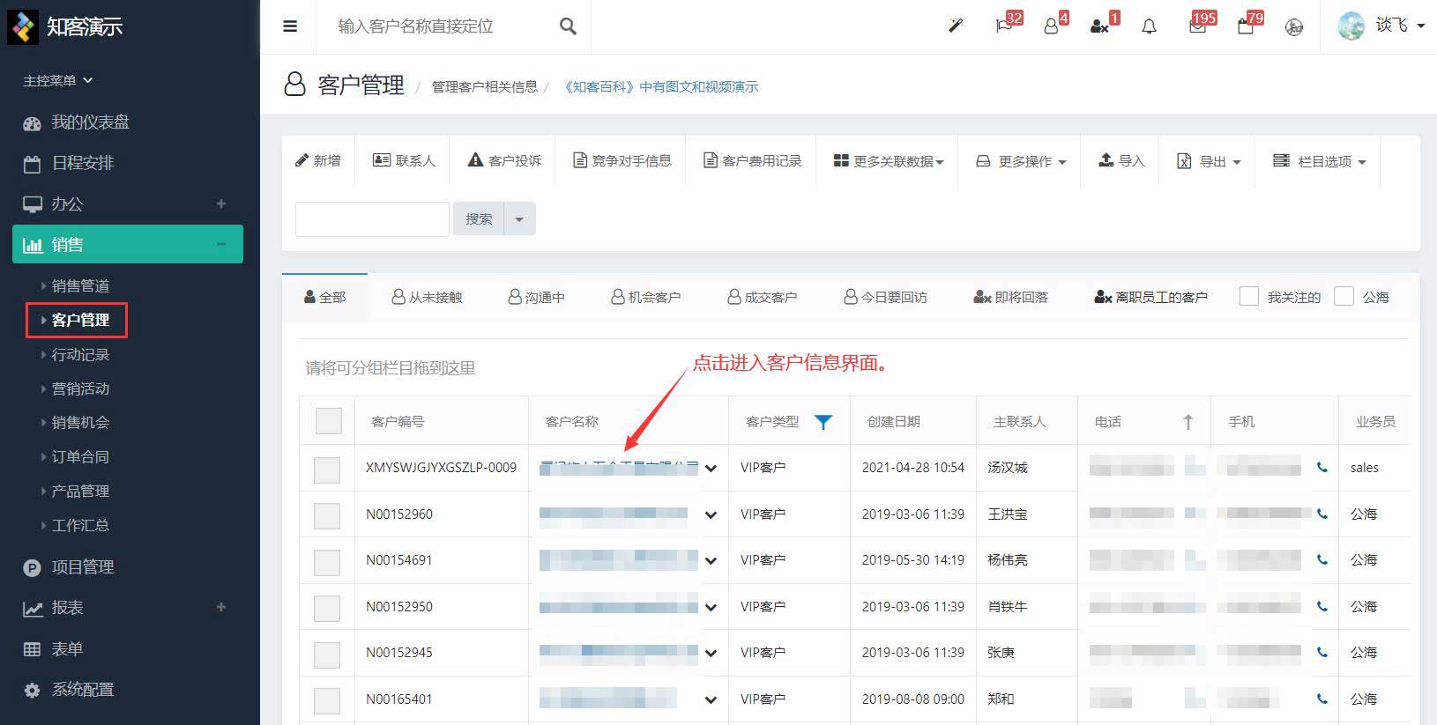Expand the 更多关联数据 dropdown
Viewport: 1437px width, 725px height.
click(889, 161)
